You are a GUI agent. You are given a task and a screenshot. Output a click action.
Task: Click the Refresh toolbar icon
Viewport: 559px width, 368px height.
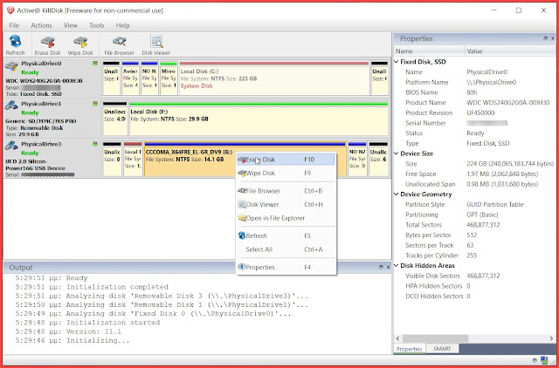16,44
